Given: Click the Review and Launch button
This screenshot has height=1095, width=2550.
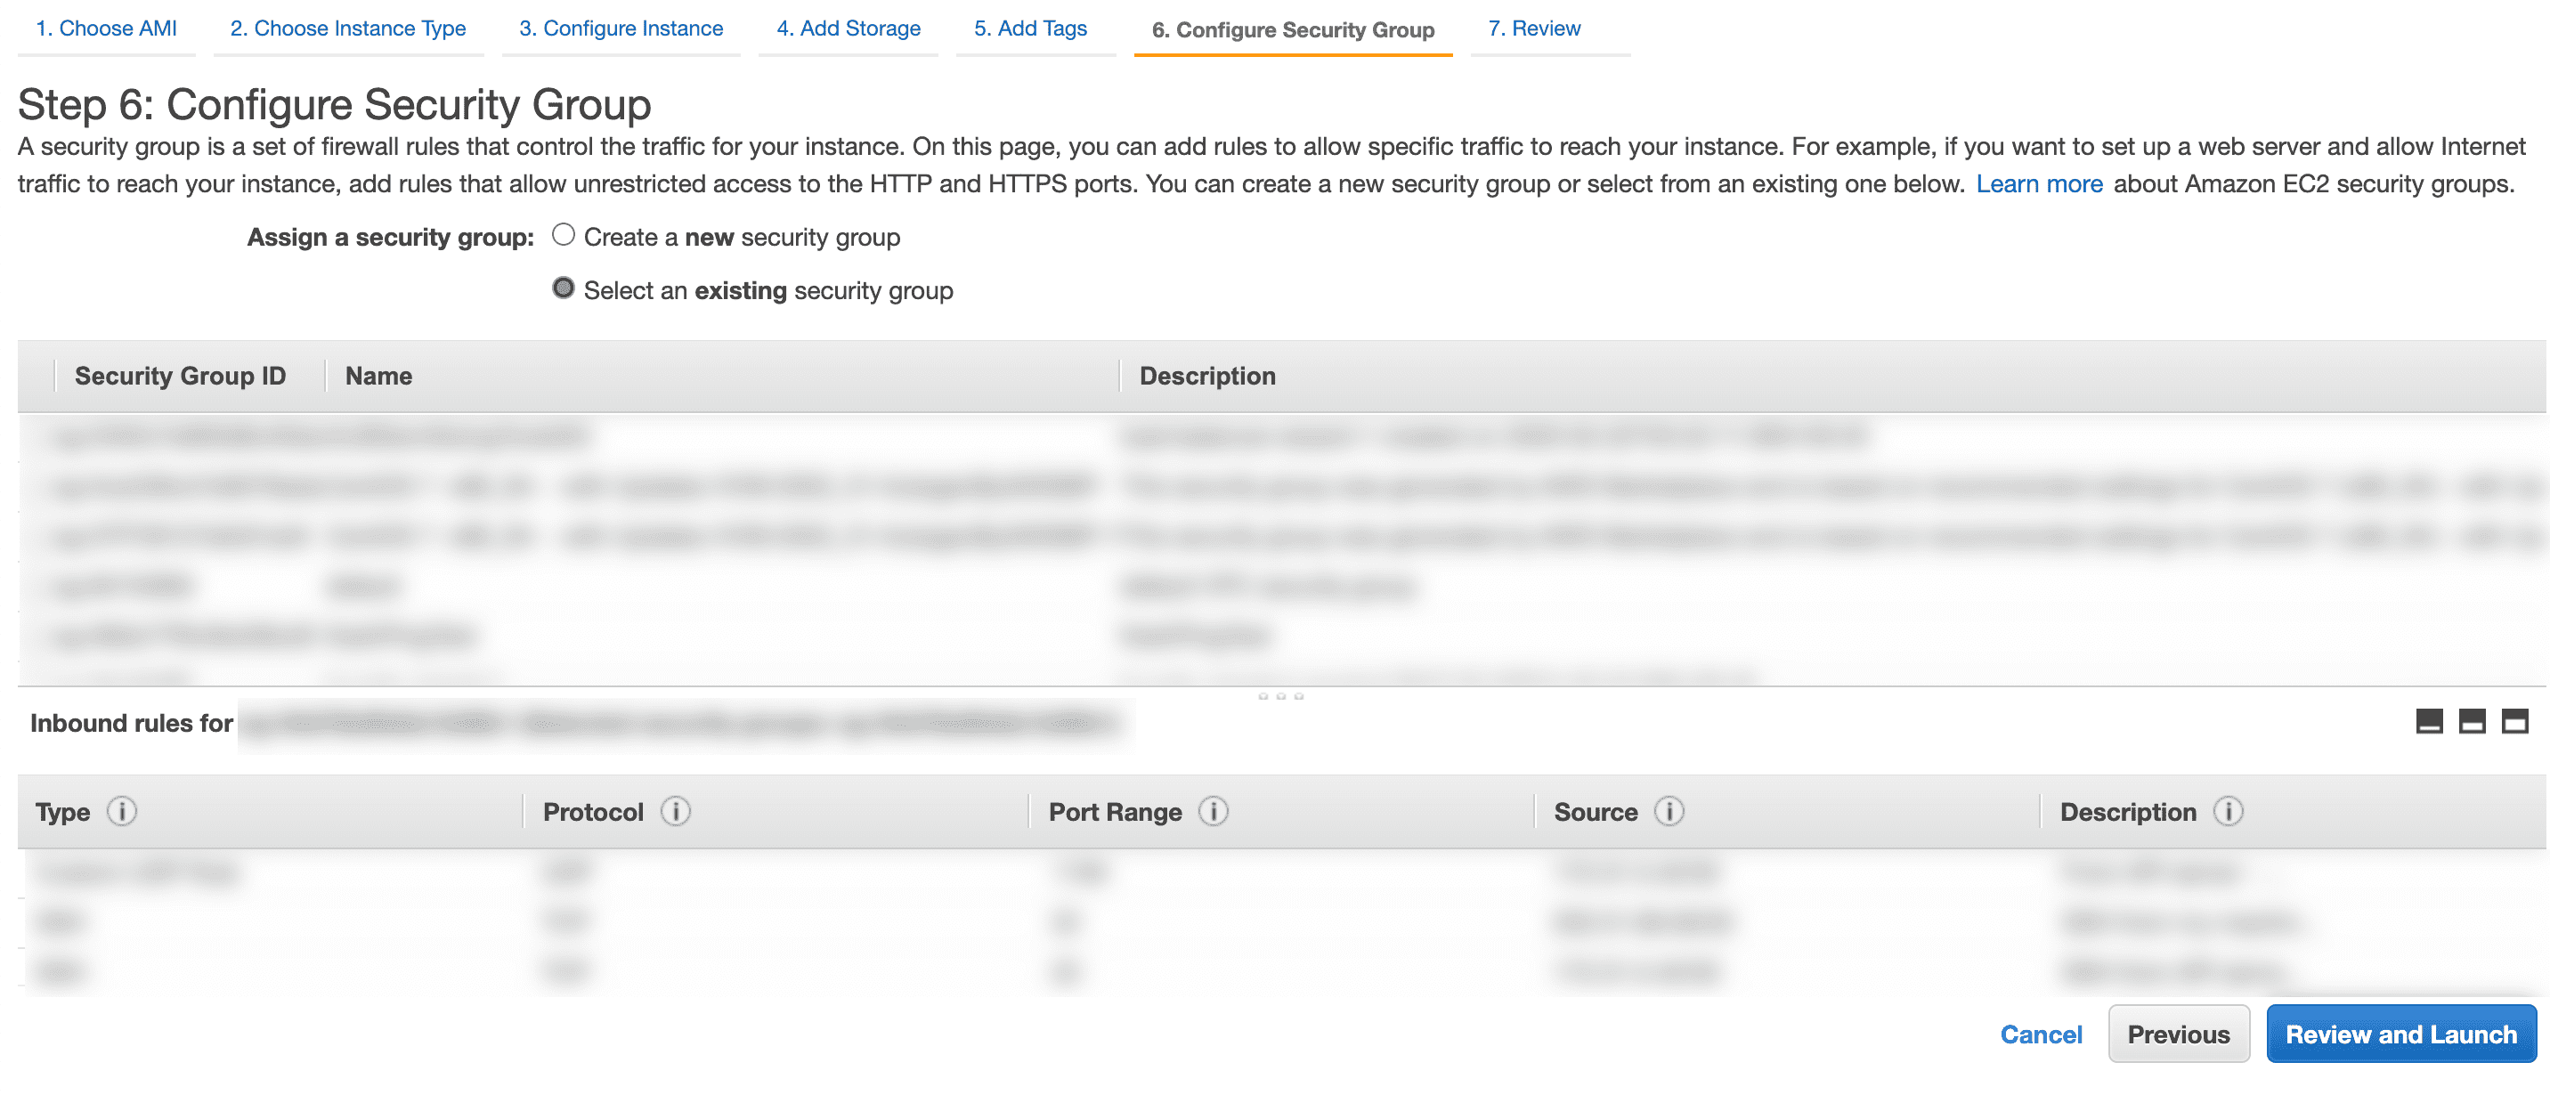Looking at the screenshot, I should pos(2400,1034).
